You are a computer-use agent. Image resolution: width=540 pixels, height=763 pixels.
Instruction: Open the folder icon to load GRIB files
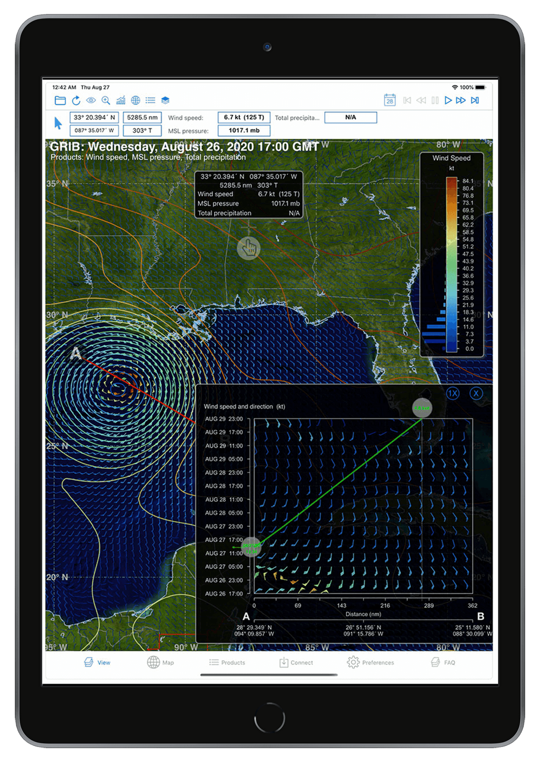pos(60,101)
